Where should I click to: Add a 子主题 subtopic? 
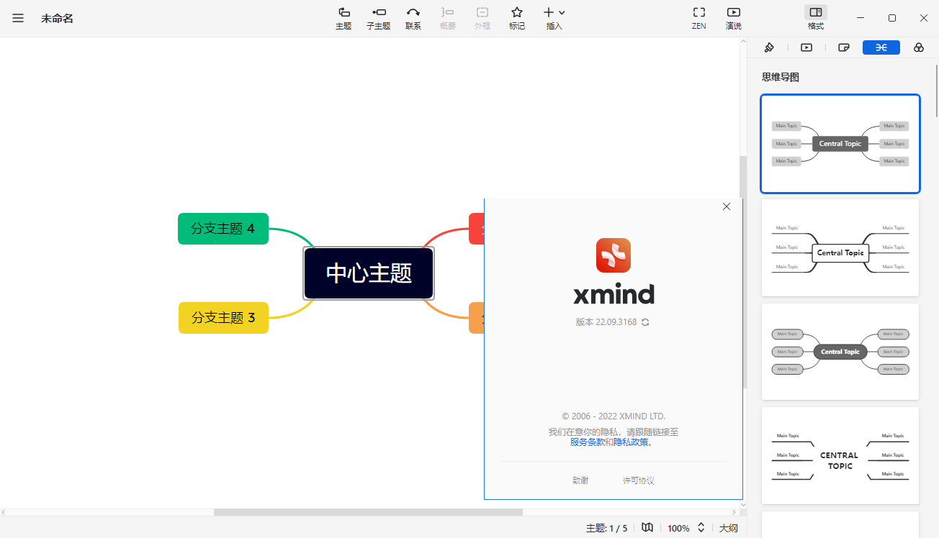coord(378,18)
